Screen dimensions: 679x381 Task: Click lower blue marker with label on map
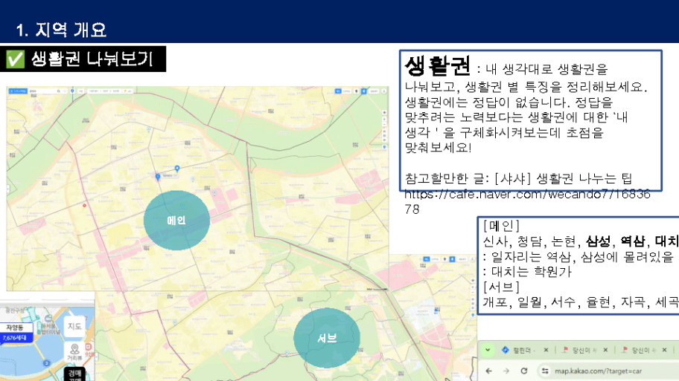[x=158, y=176]
